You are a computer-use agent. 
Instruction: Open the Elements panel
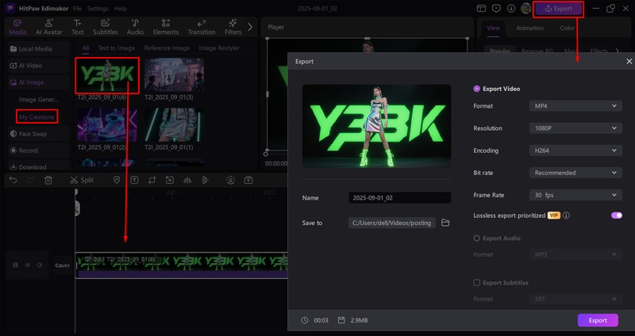(166, 27)
